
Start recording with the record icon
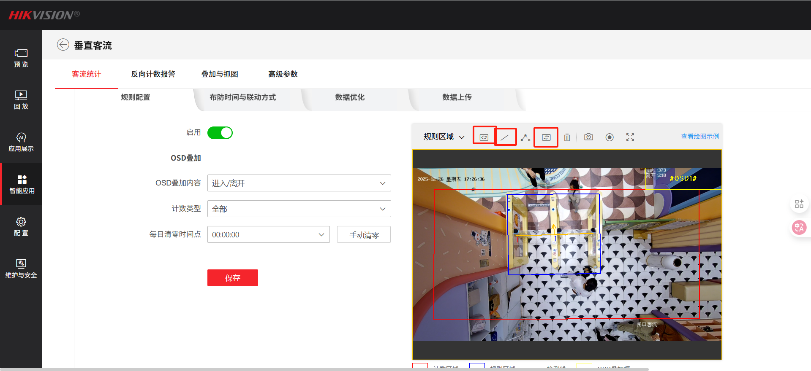(x=609, y=137)
